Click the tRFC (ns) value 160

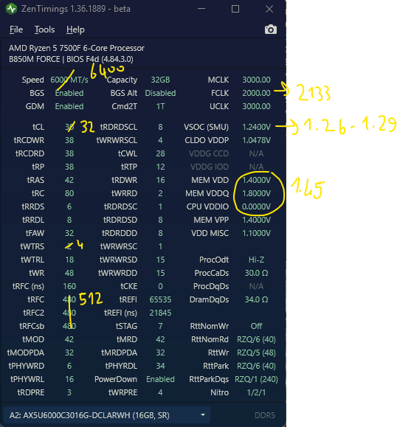point(69,286)
